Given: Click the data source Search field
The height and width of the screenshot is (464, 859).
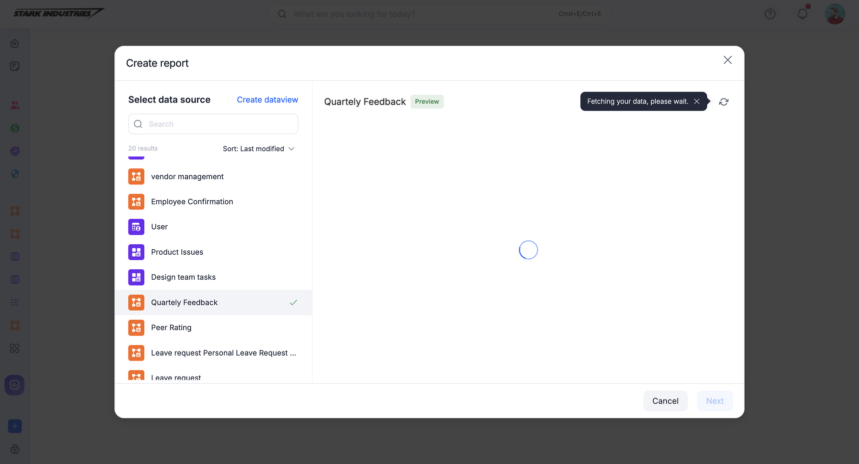Looking at the screenshot, I should tap(213, 124).
